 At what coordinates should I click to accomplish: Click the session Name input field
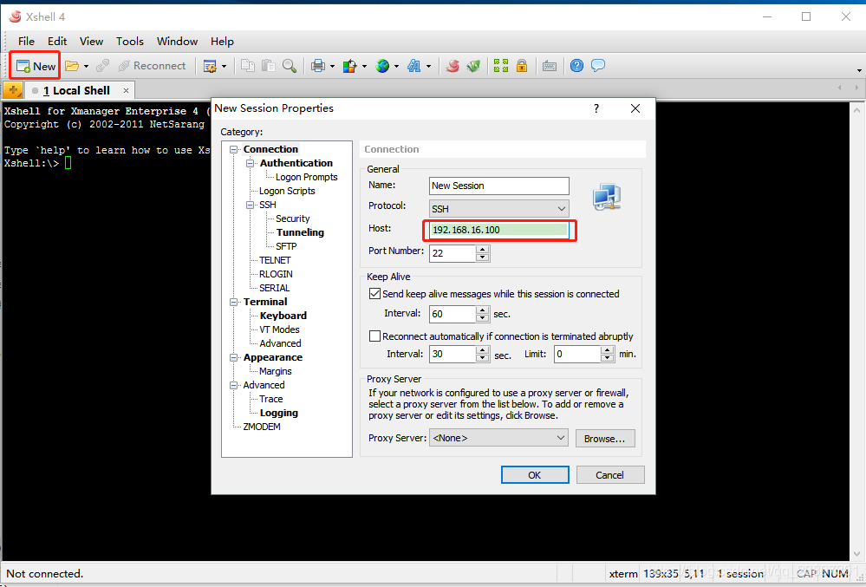pos(498,186)
